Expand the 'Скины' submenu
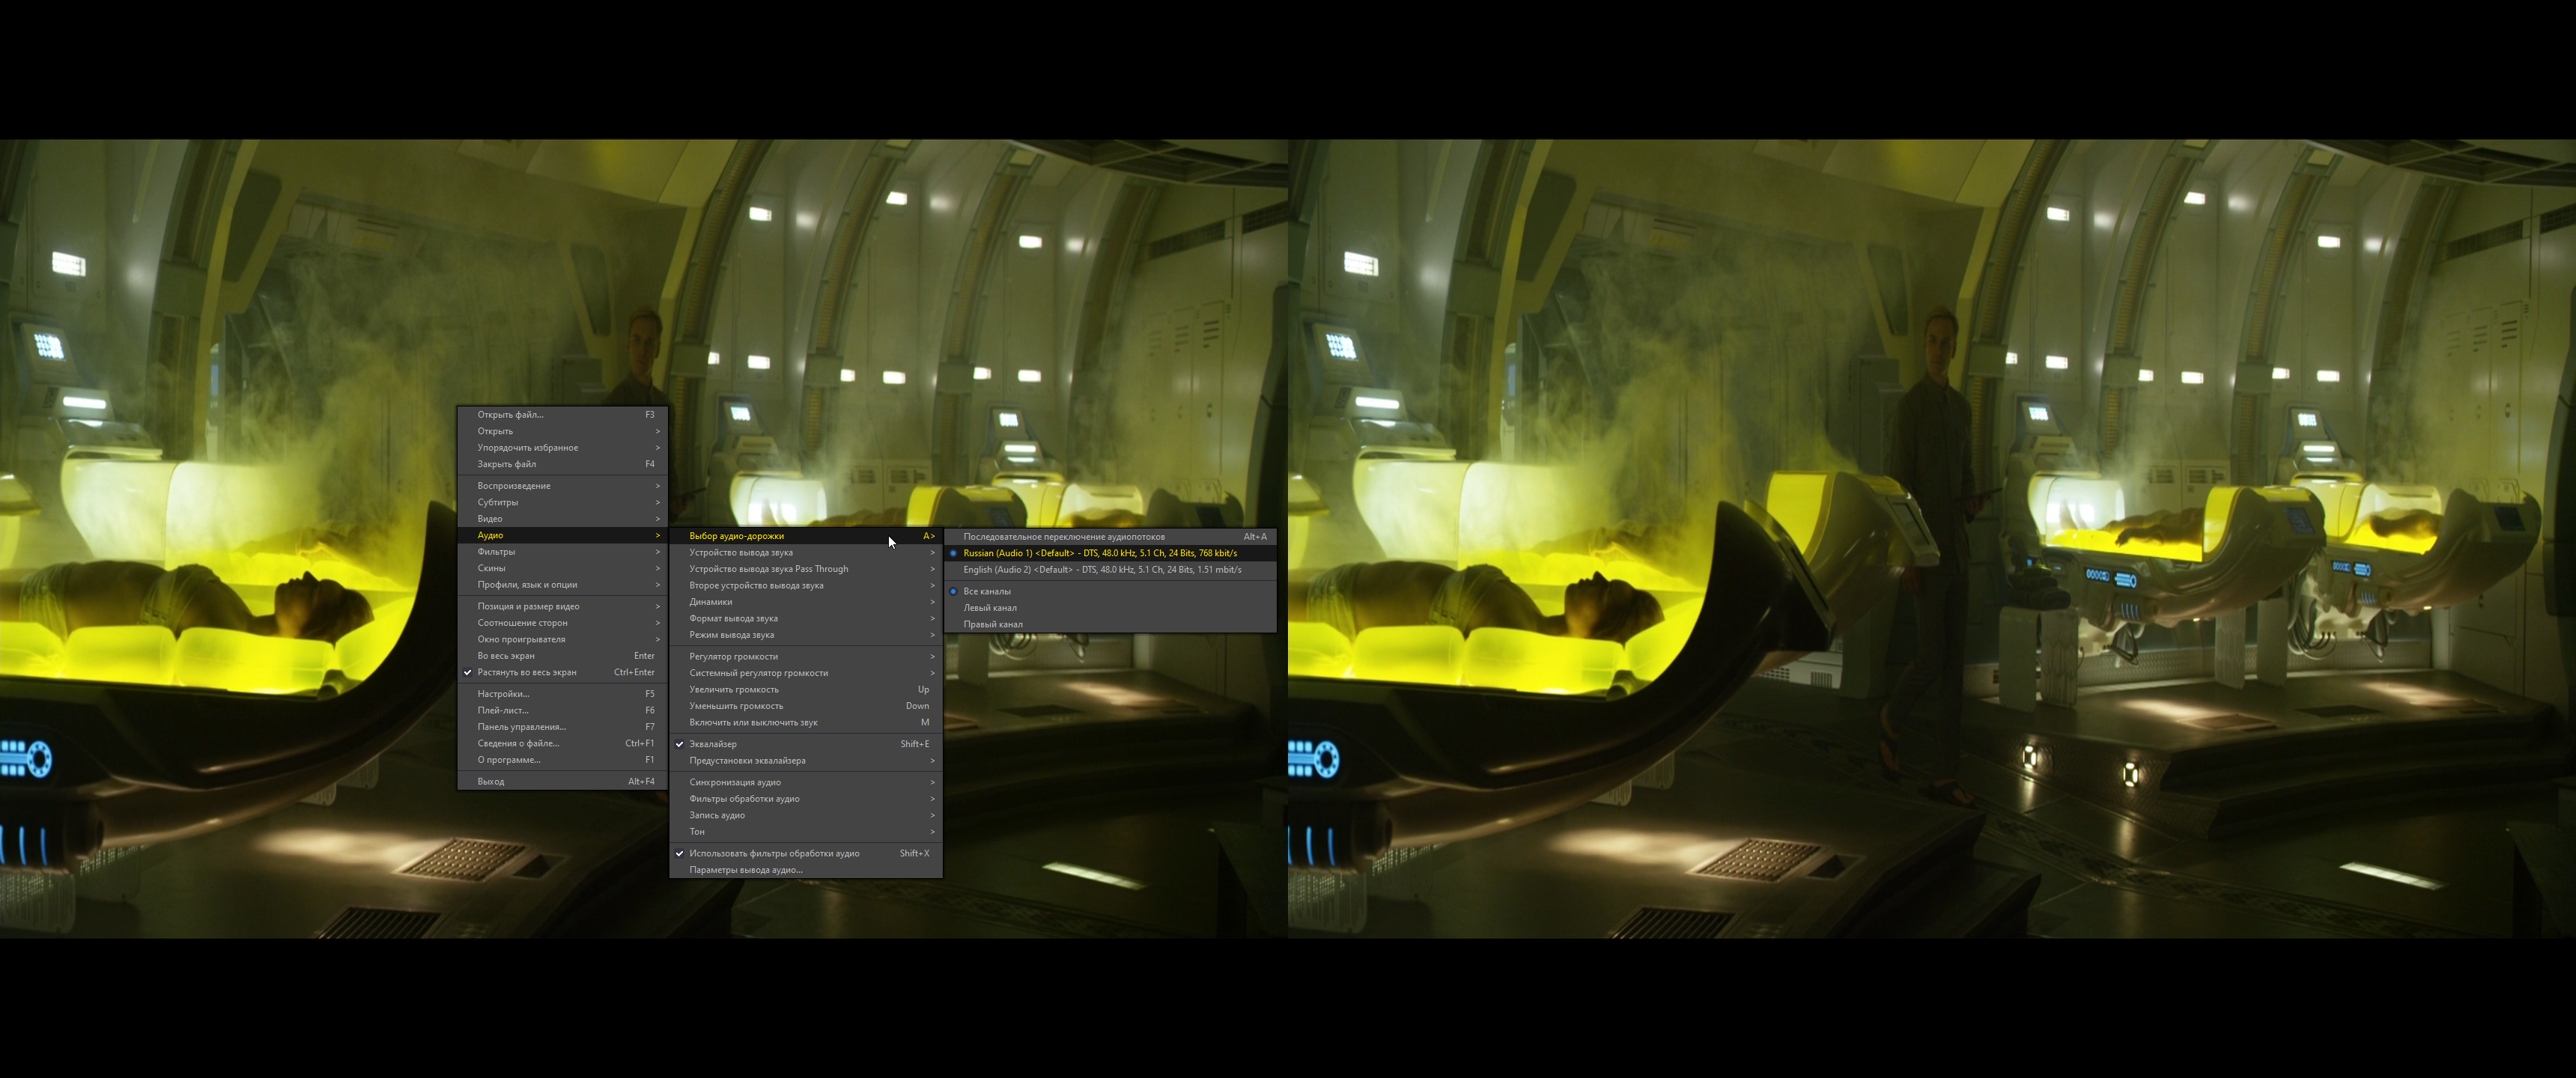Viewport: 2576px width, 1078px height. (491, 568)
